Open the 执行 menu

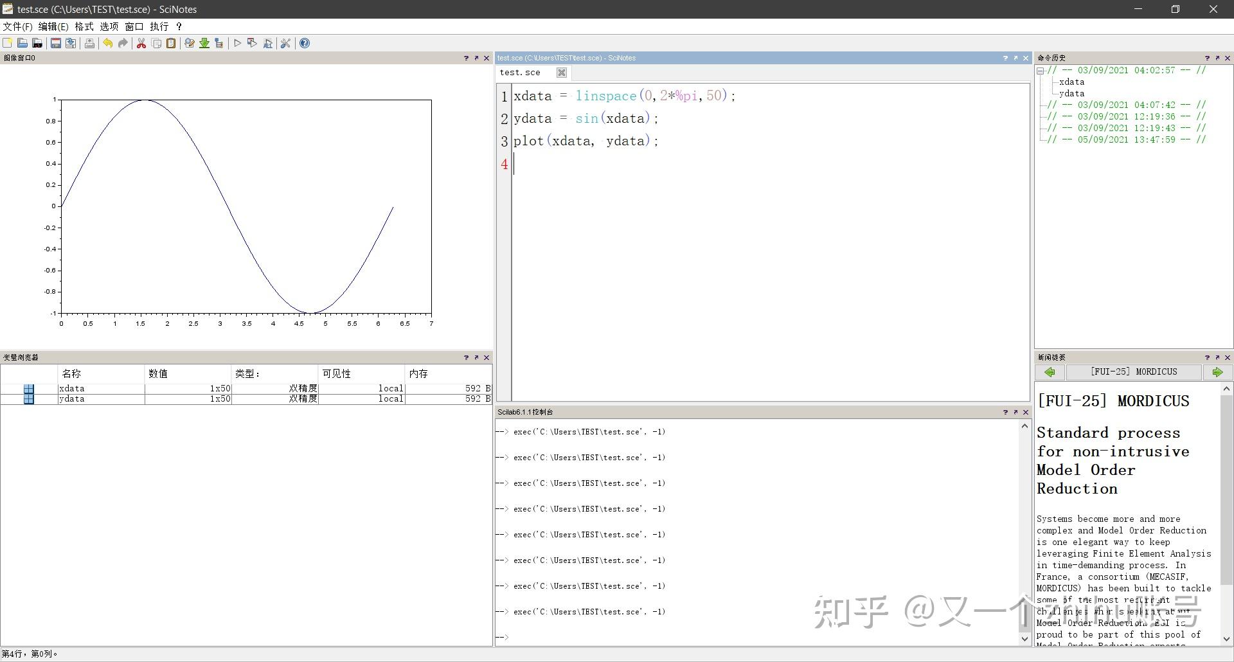click(159, 26)
